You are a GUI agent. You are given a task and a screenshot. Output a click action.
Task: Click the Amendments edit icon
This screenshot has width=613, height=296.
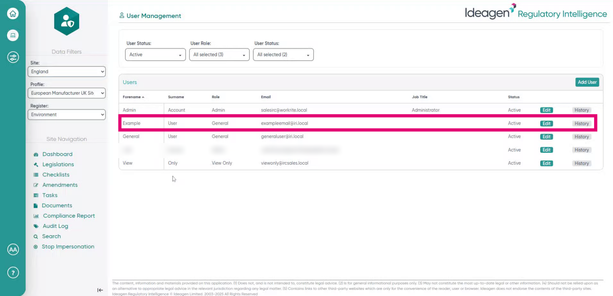(36, 185)
